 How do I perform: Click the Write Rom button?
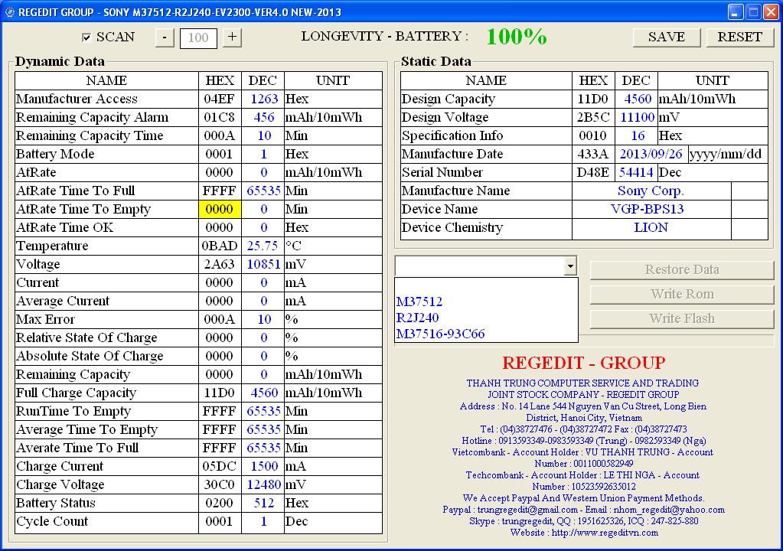tap(681, 294)
